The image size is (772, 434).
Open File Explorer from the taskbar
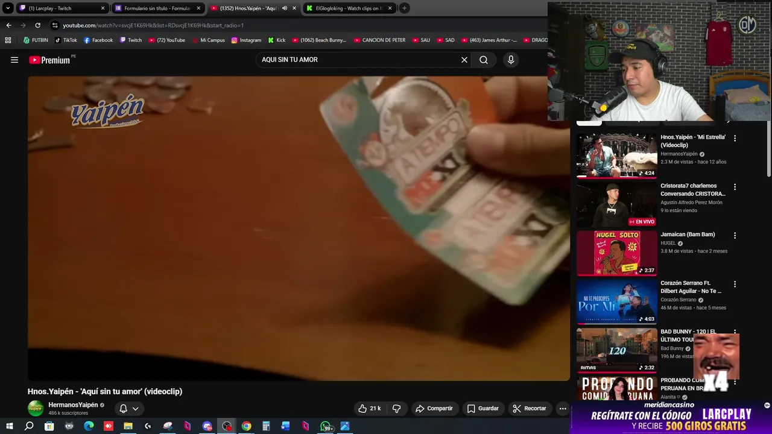click(128, 426)
